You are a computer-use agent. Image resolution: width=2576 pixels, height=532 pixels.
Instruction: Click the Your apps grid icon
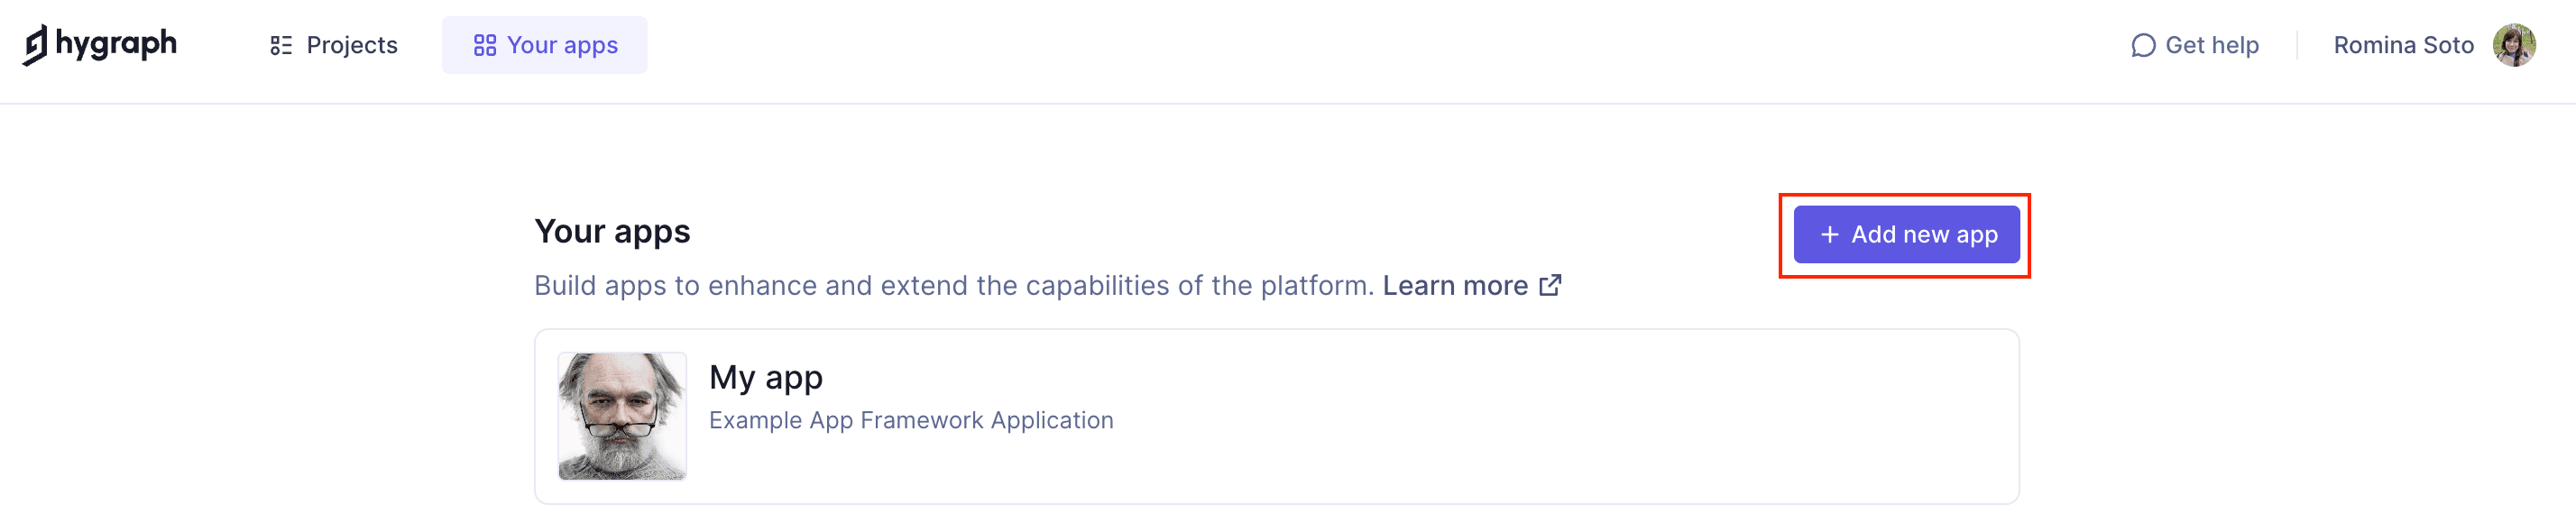(x=486, y=44)
